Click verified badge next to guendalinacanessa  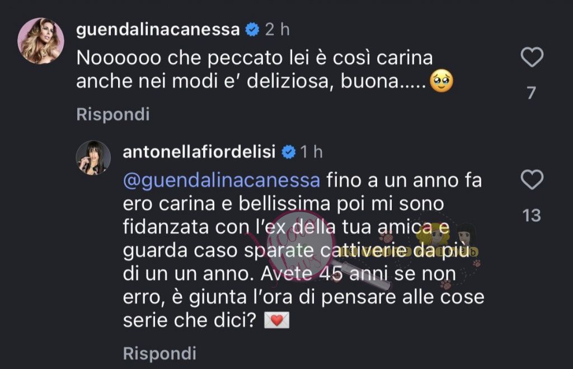click(x=253, y=30)
